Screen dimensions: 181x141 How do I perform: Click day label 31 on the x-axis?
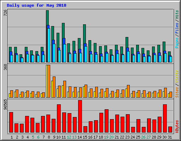pos(170,137)
